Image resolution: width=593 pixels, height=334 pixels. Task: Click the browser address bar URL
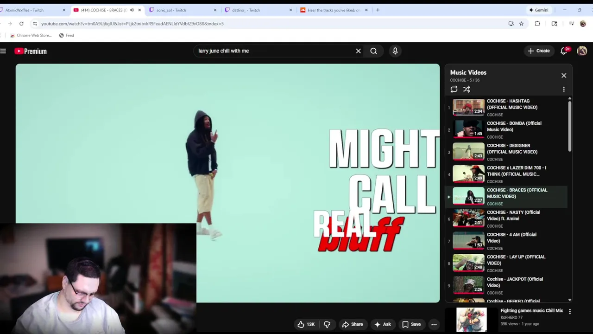click(132, 24)
